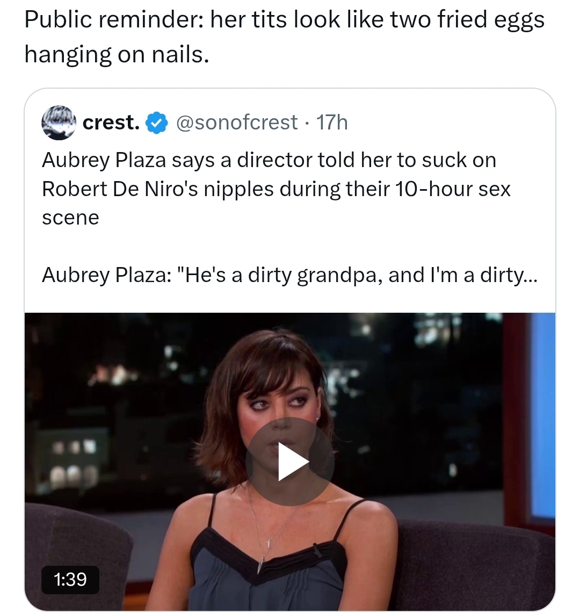Open the 17h timestamp link
580x612 pixels.
coord(332,122)
